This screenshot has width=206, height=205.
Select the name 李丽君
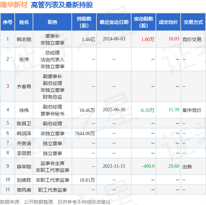[24, 153]
